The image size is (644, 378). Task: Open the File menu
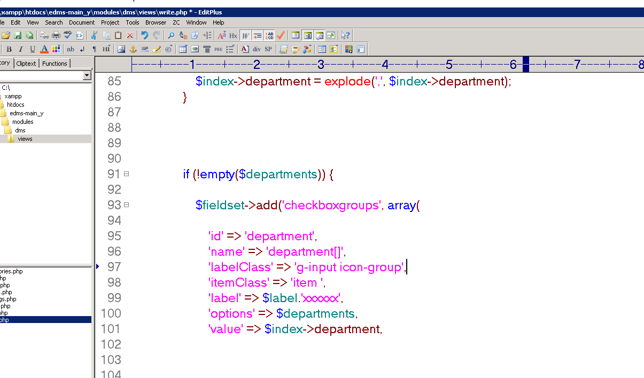(x=2, y=22)
